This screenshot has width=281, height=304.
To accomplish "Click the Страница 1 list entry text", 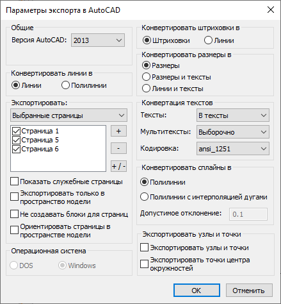I will tap(40, 131).
